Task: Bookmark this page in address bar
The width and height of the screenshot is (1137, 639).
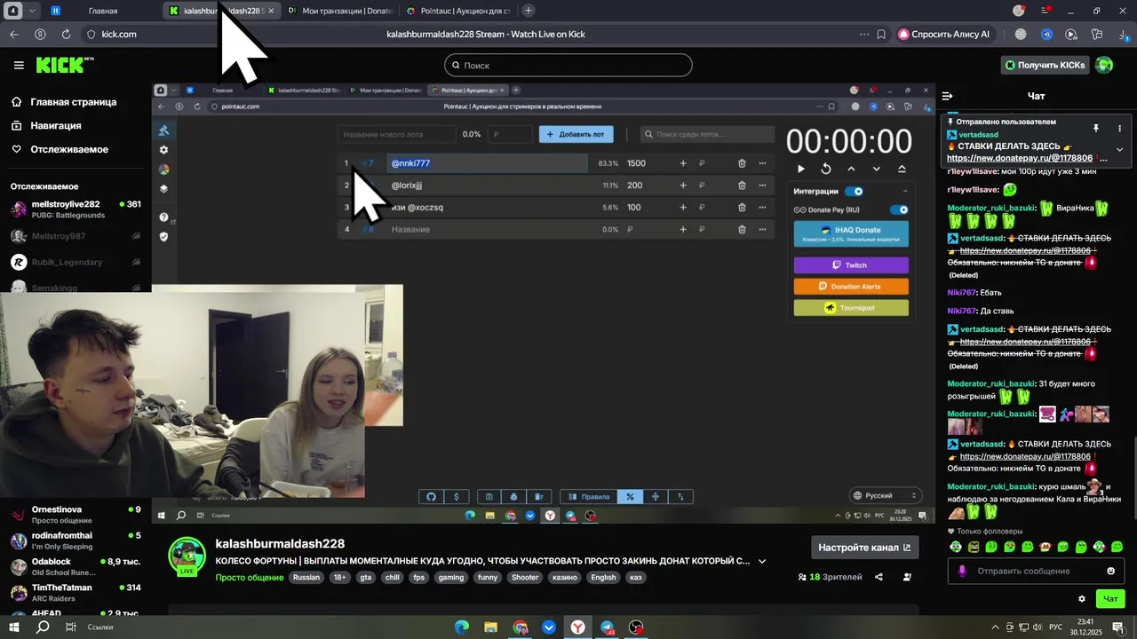Action: 881,34
